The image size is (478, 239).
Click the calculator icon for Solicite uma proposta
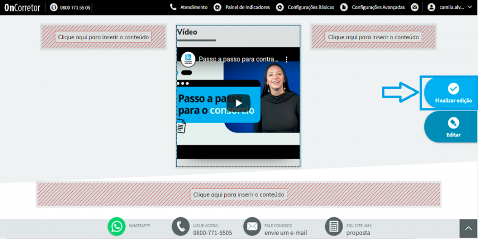click(x=334, y=226)
